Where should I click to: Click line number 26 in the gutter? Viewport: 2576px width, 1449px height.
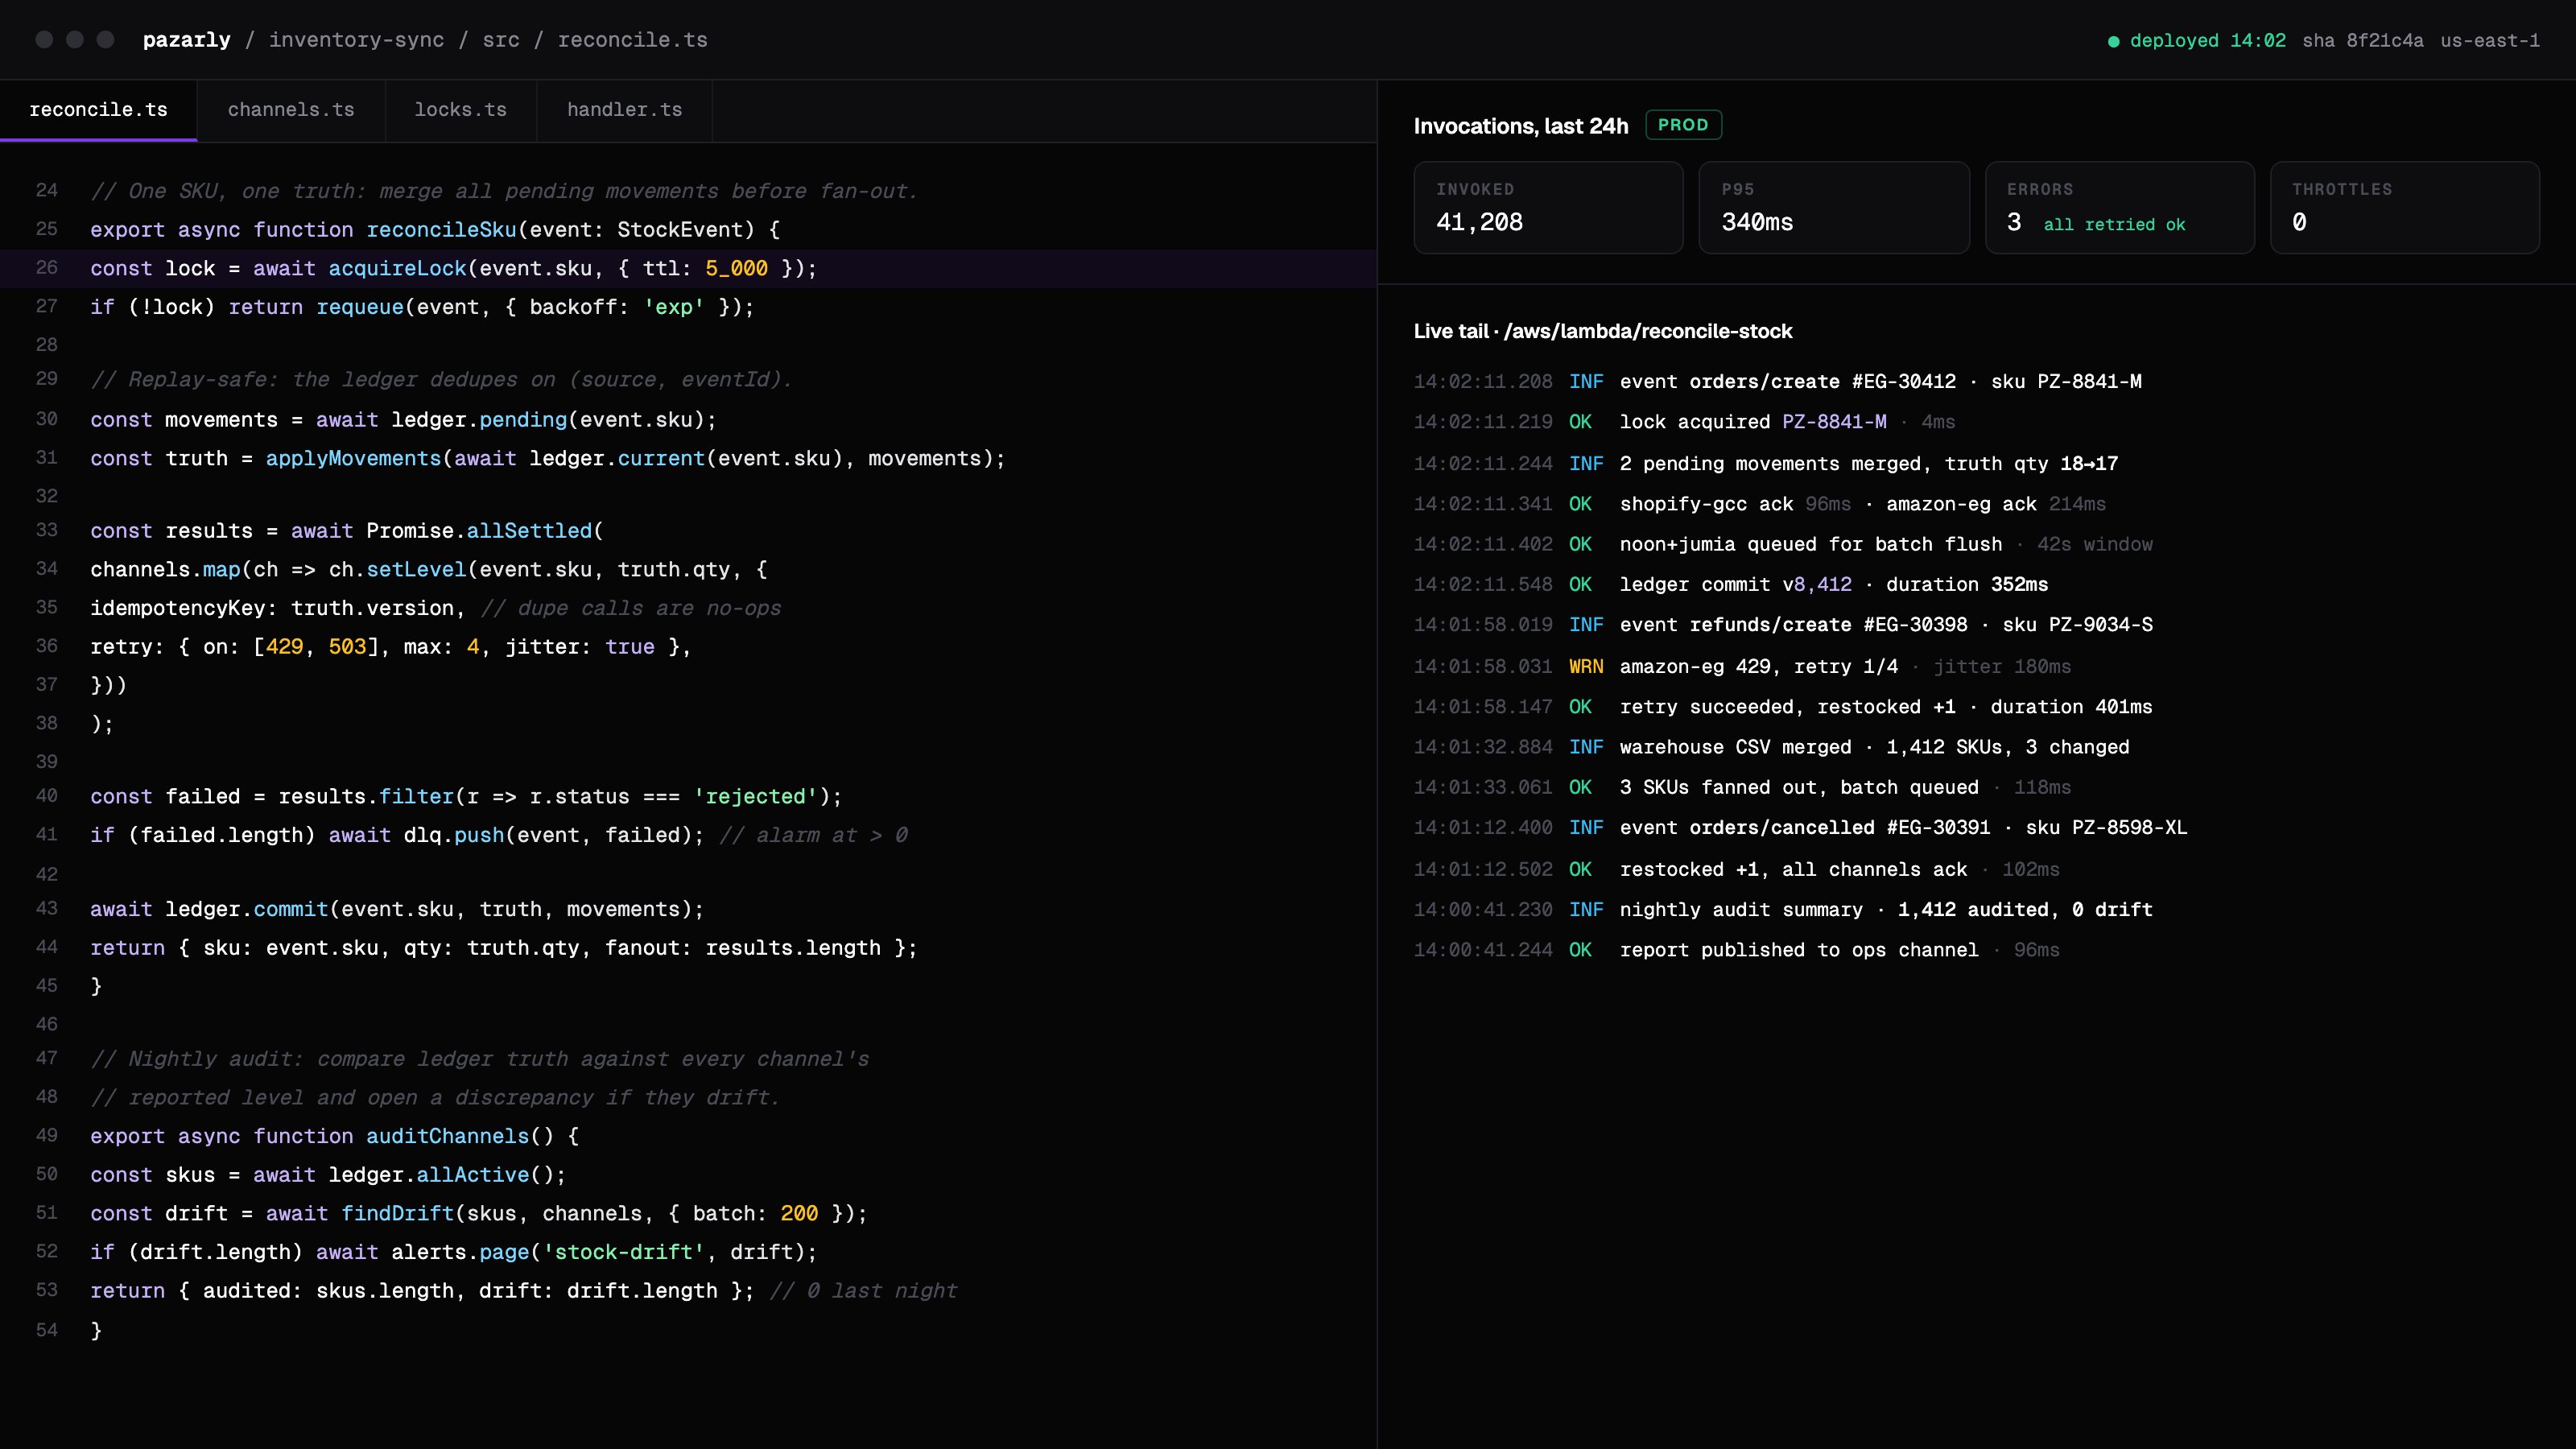point(47,268)
